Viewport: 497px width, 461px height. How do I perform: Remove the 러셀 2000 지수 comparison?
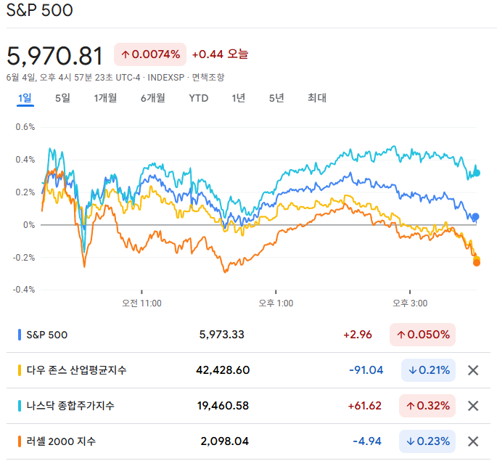(473, 441)
